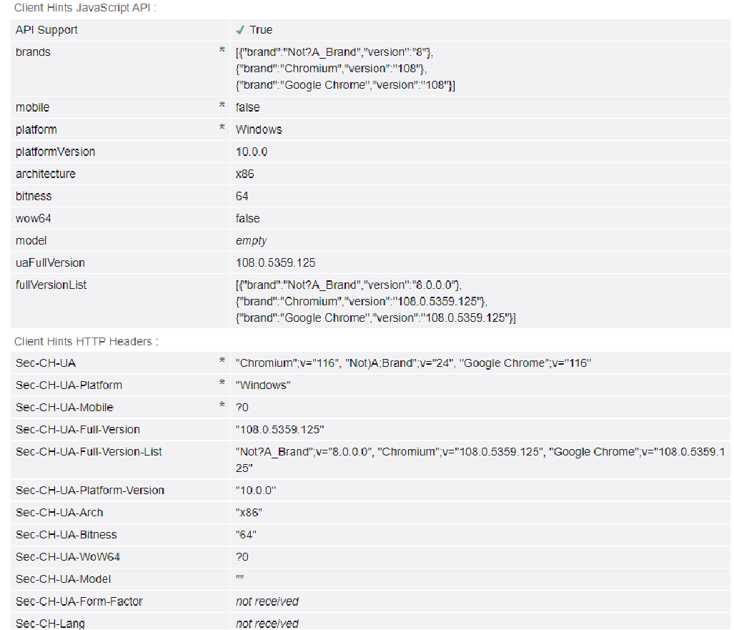The height and width of the screenshot is (630, 734).
Task: Click the asterisk beside the lowercase platform label
Action: coord(222,129)
